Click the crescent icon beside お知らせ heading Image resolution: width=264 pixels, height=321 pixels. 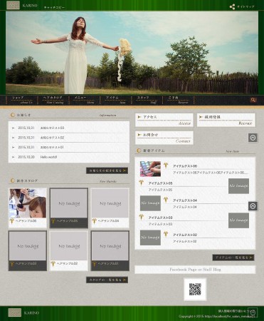[x=12, y=115]
